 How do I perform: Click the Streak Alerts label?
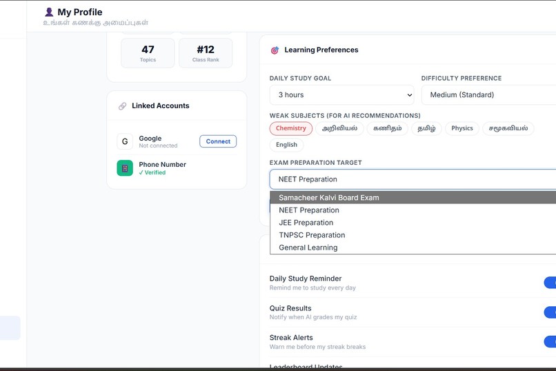coord(291,338)
